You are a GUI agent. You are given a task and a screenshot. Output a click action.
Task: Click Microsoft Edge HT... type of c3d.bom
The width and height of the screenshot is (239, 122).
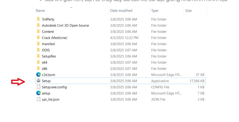tap(166, 75)
